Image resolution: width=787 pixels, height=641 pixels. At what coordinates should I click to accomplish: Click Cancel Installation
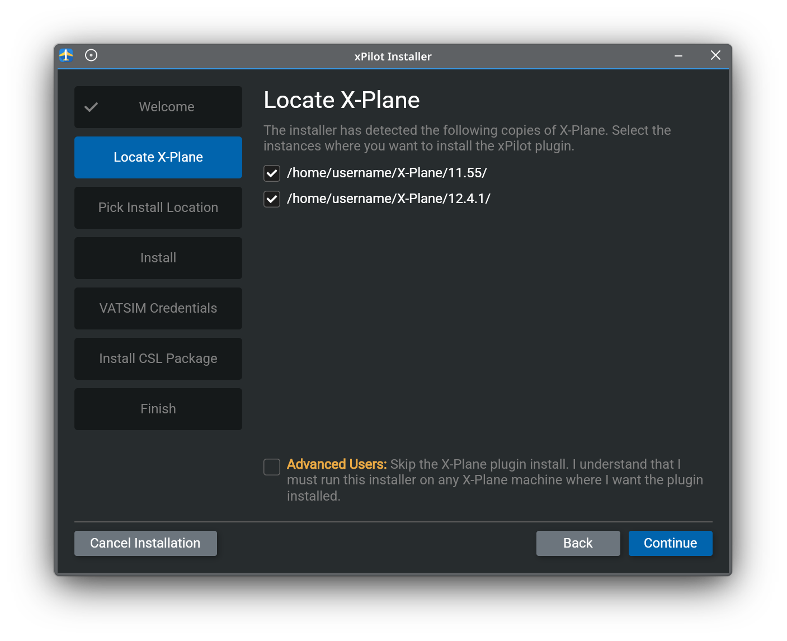coord(145,543)
